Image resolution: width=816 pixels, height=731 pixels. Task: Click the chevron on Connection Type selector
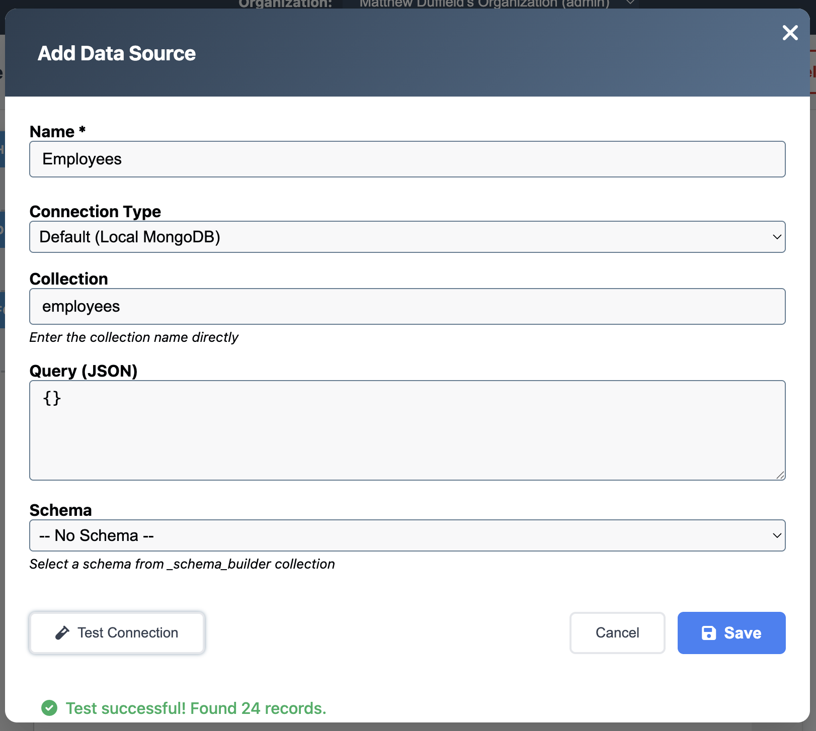click(776, 237)
